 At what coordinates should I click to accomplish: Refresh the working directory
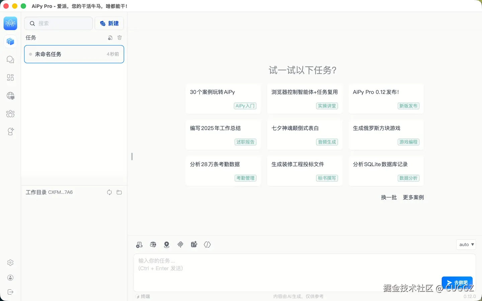point(109,192)
